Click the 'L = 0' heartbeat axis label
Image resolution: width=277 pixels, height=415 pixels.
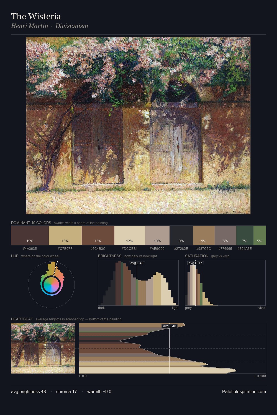click(x=83, y=376)
